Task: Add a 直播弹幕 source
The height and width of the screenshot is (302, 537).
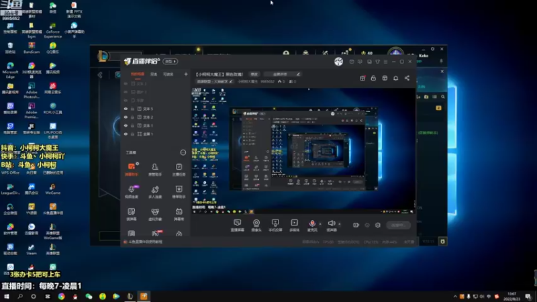Action: coord(238,225)
